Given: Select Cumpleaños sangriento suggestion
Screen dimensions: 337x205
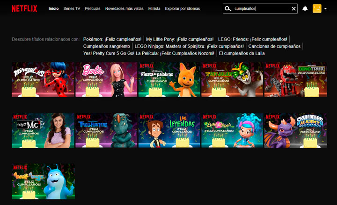Looking at the screenshot, I should click(x=107, y=46).
